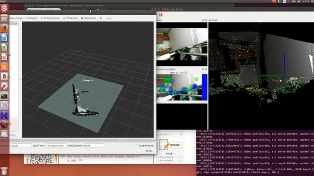314x176 pixels.
Task: Click the 3D Map point cloud view
Action: [x=261, y=76]
